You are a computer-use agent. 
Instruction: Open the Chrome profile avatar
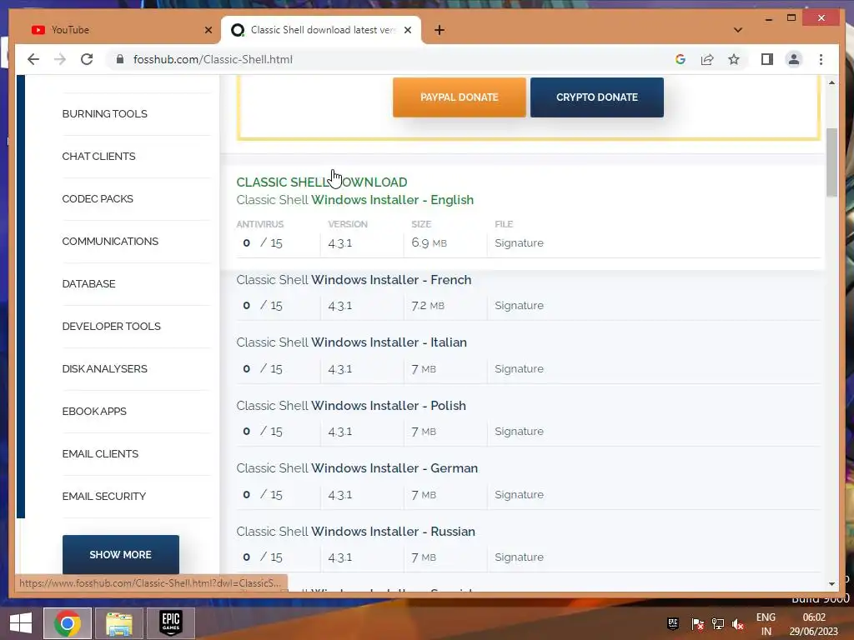point(794,59)
